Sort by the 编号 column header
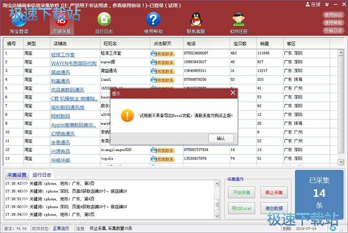The width and height of the screenshot is (348, 233). pyautogui.click(x=13, y=44)
